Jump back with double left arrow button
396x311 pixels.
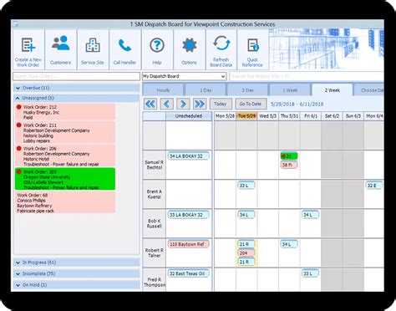point(150,104)
